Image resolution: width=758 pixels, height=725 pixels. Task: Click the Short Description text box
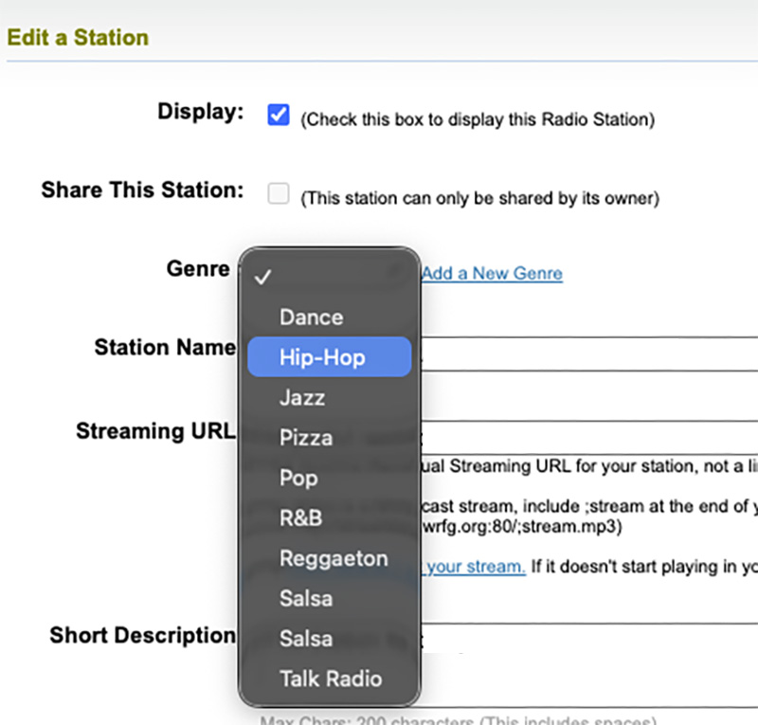pyautogui.click(x=588, y=665)
